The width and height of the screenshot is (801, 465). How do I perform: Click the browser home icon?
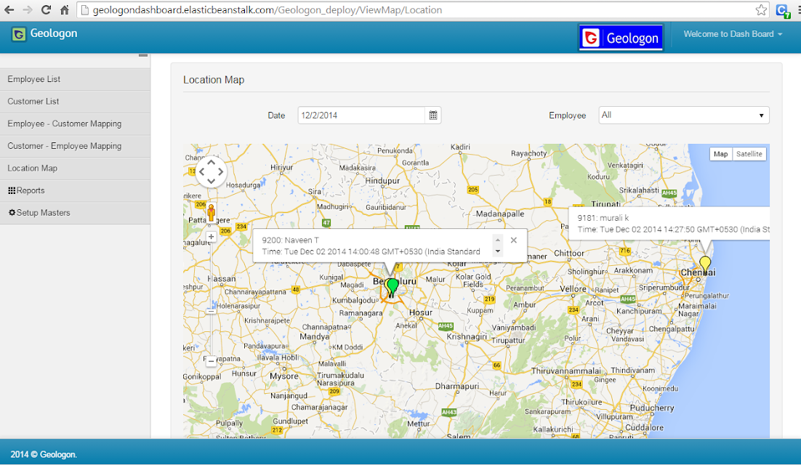pos(65,9)
